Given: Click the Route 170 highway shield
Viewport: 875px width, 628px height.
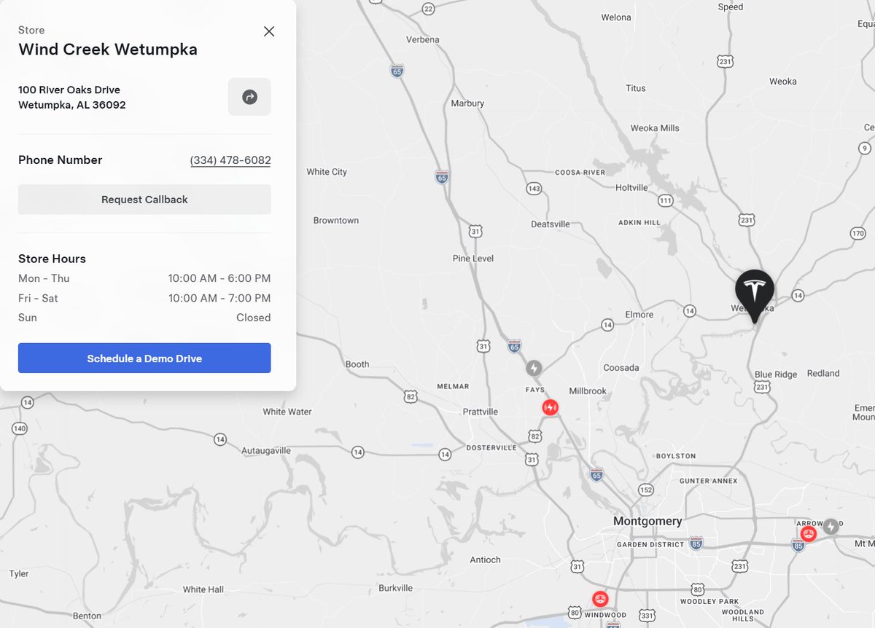Looking at the screenshot, I should point(857,233).
